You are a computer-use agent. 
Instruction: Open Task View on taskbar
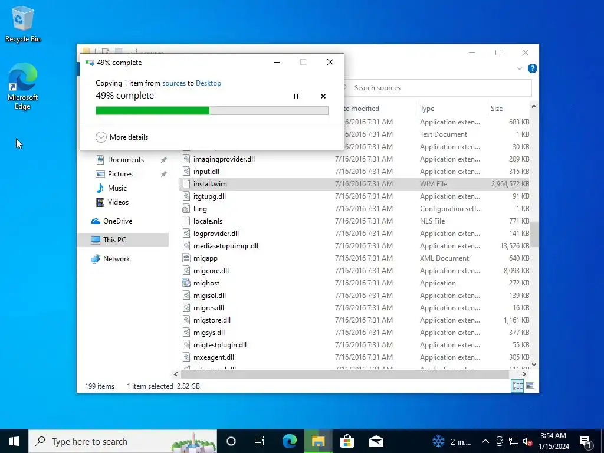pos(260,441)
